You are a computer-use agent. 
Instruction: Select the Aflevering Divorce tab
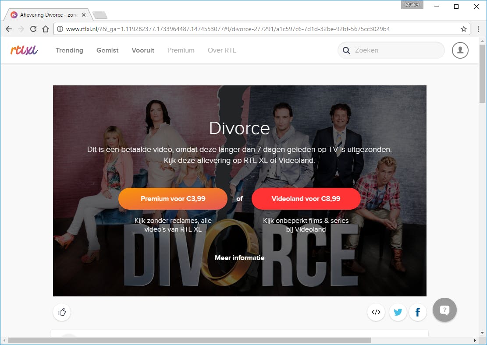coord(48,14)
